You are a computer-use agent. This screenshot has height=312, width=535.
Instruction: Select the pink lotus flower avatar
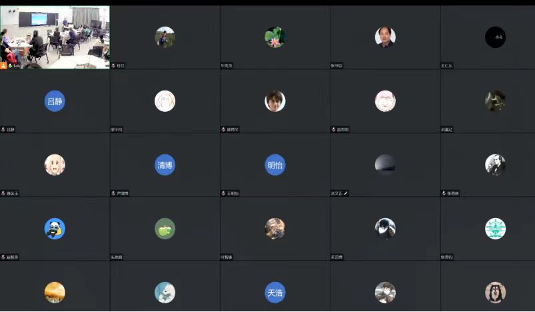pyautogui.click(x=275, y=37)
